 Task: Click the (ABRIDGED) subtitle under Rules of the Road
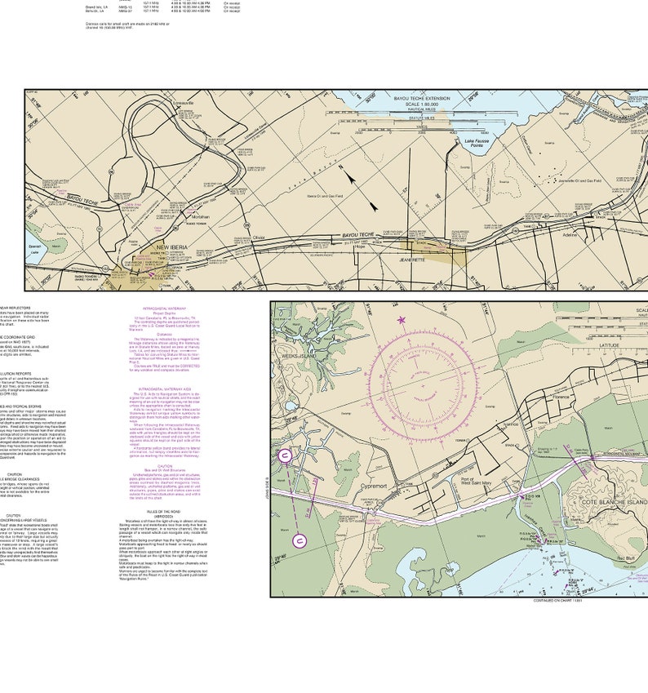point(164,516)
